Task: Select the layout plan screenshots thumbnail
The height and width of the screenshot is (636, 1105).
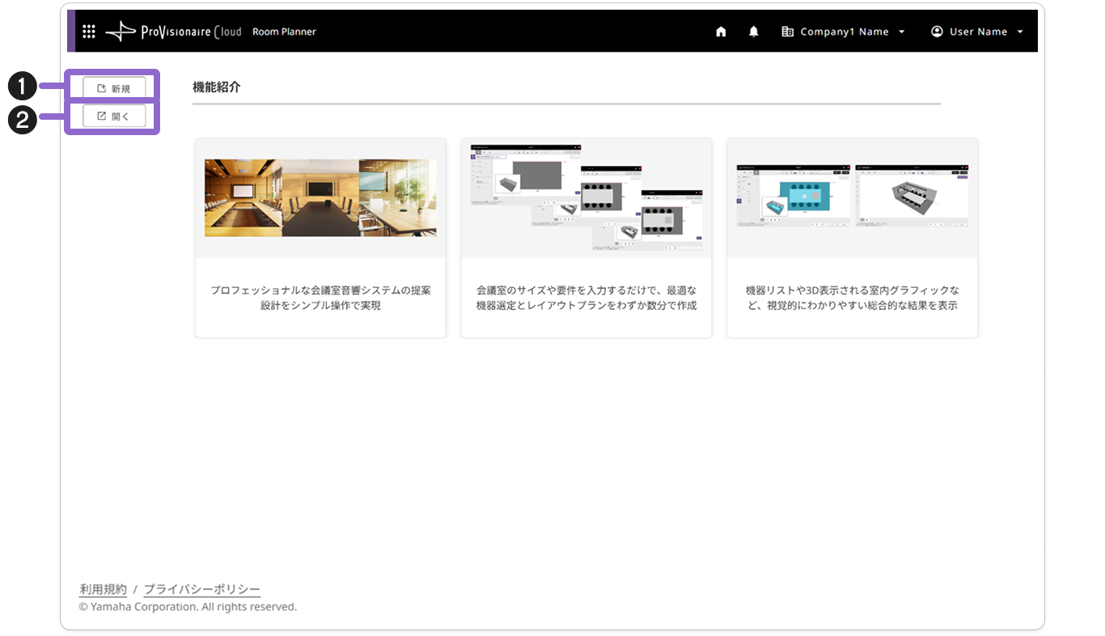Action: click(586, 197)
